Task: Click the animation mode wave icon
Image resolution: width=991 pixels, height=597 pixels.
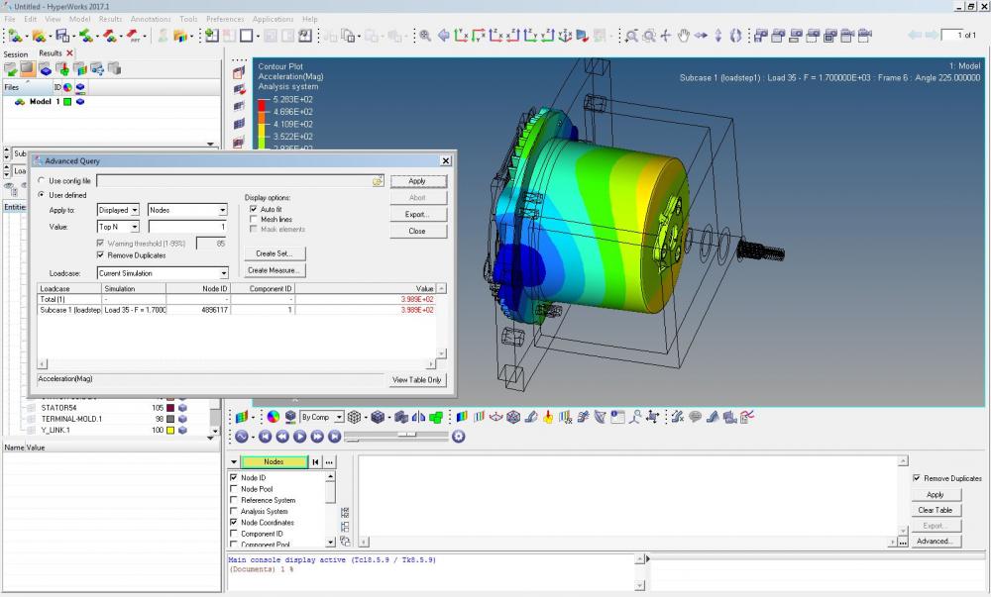Action: tap(242, 436)
